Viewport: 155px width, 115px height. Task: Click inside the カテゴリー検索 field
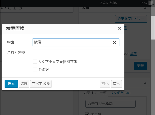pos(110,104)
